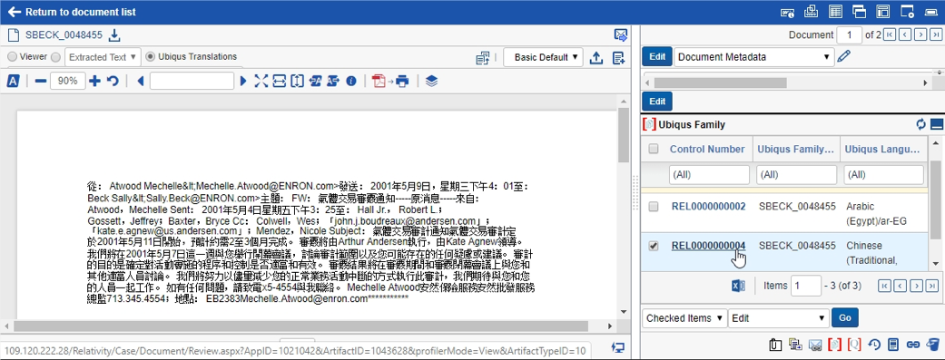Expand the Basic Default dropdown

pos(543,57)
